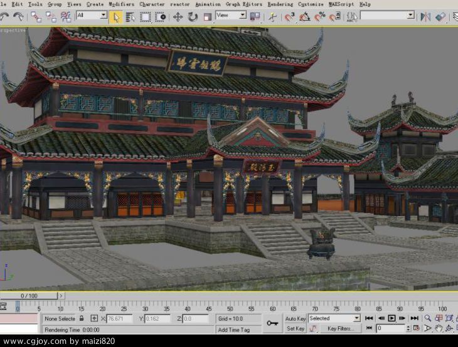Toggle the Selection Lock padlock

click(82, 318)
